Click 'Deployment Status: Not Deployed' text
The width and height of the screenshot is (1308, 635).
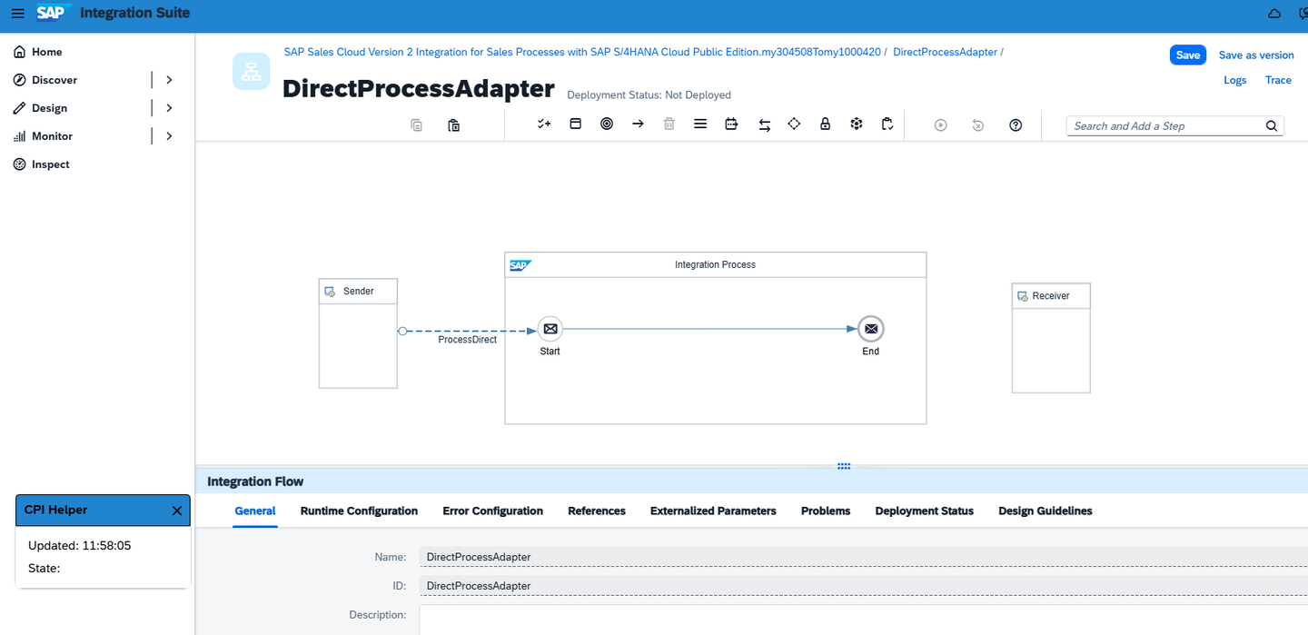coord(649,94)
